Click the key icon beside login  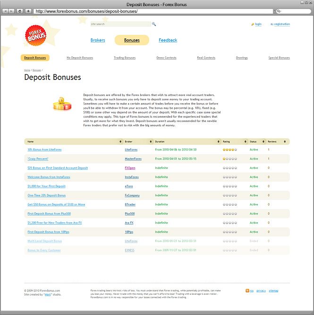(253, 24)
